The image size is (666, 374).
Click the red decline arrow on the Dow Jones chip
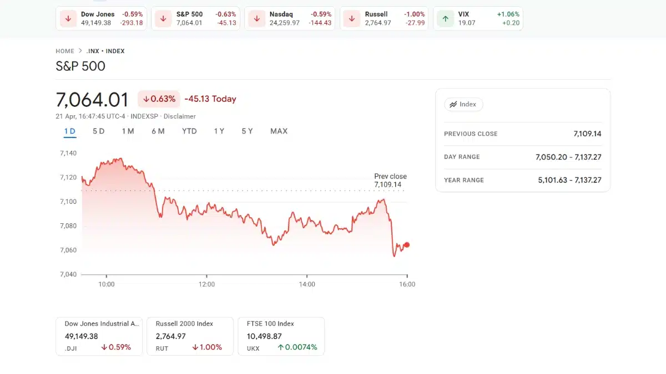tap(68, 18)
